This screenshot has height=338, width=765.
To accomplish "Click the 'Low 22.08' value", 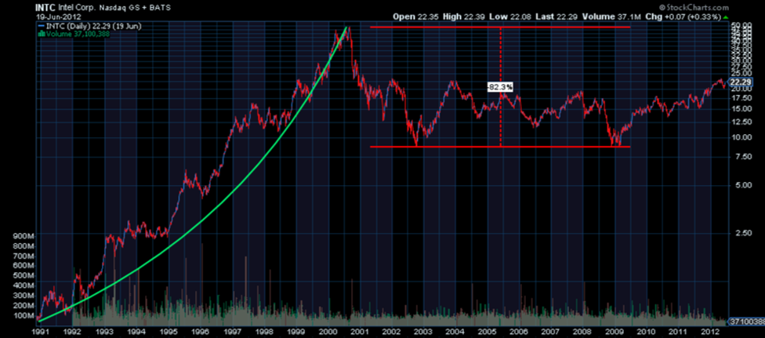I will tap(511, 16).
